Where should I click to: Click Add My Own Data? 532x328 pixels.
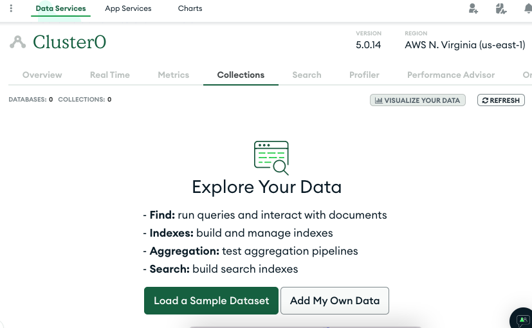pyautogui.click(x=335, y=300)
